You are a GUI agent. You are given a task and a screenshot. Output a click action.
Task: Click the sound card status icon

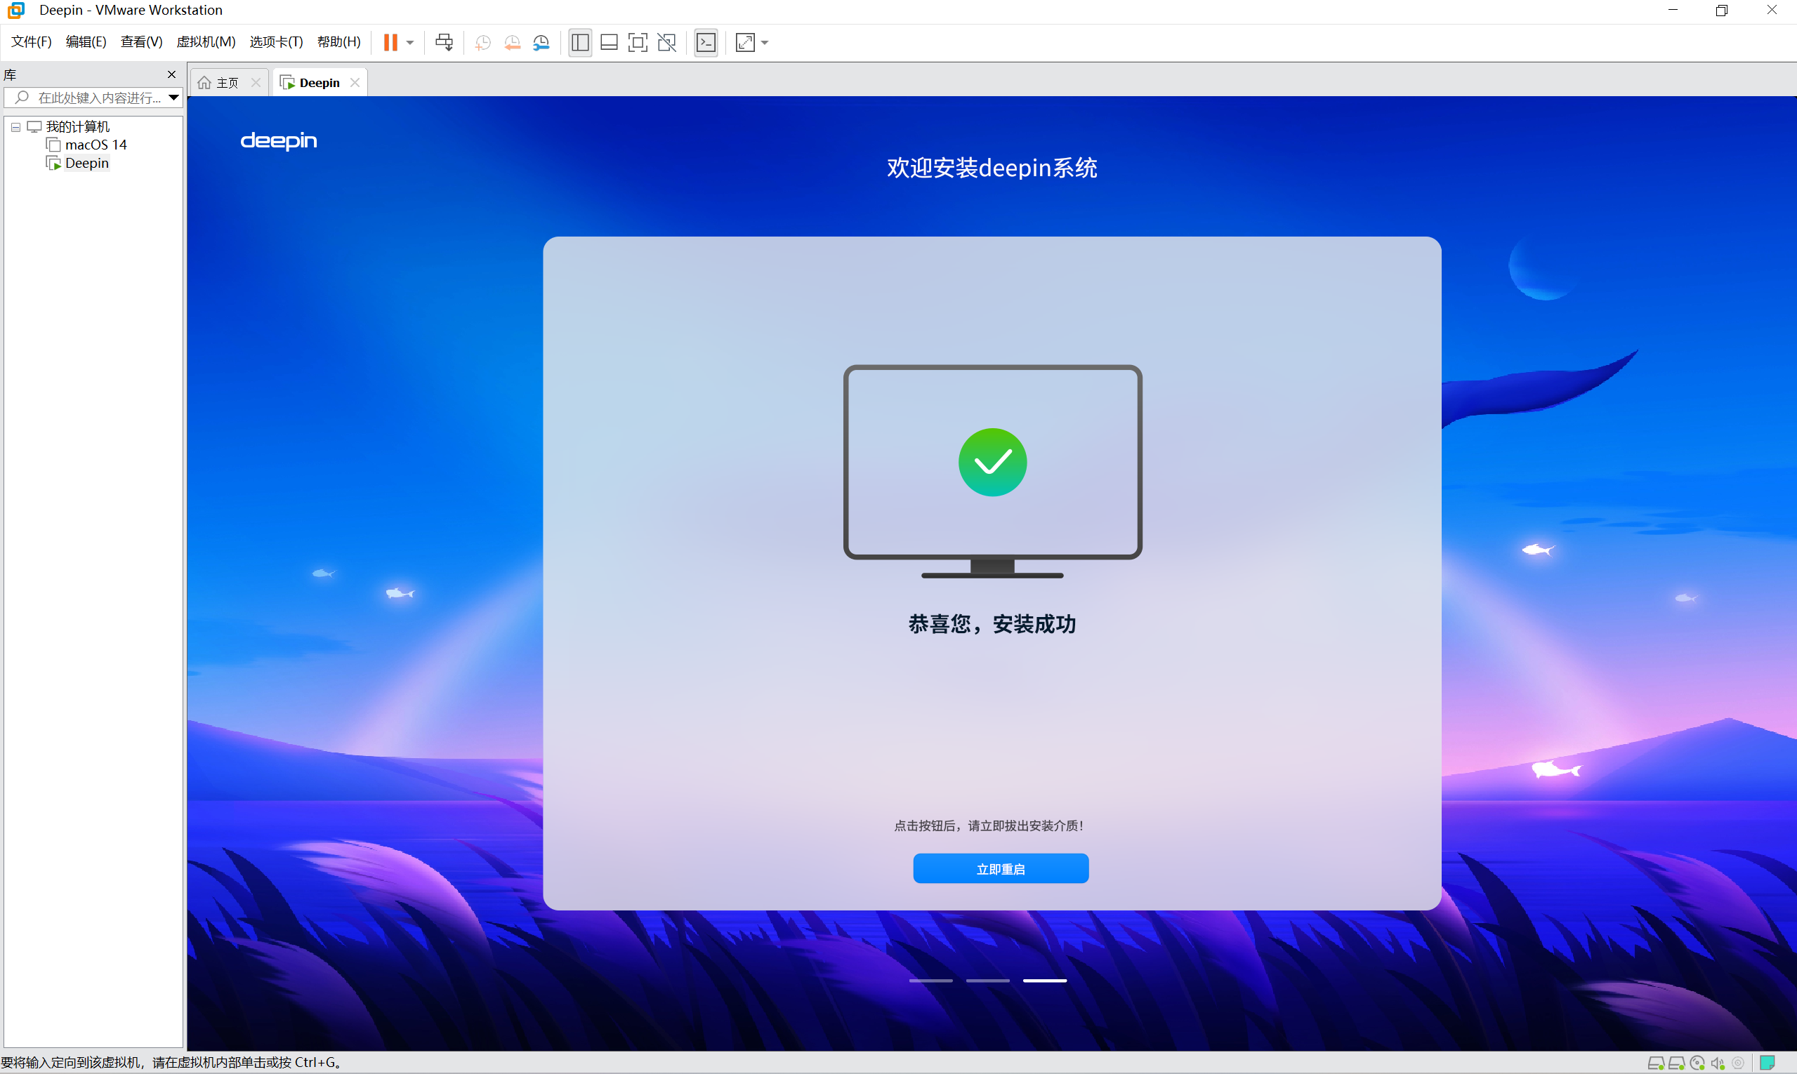(x=1718, y=1063)
